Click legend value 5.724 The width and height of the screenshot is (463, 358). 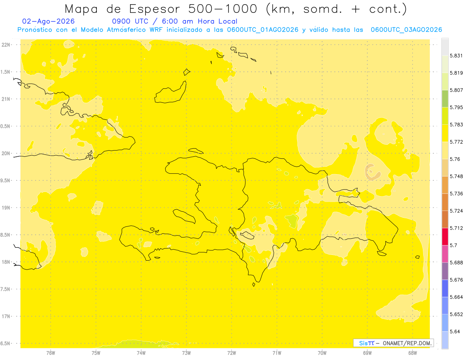456,210
